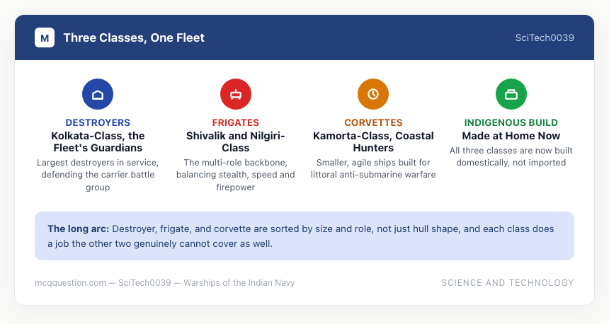The height and width of the screenshot is (324, 609).
Task: Click the Three Classes, One Fleet title
Action: coord(134,37)
